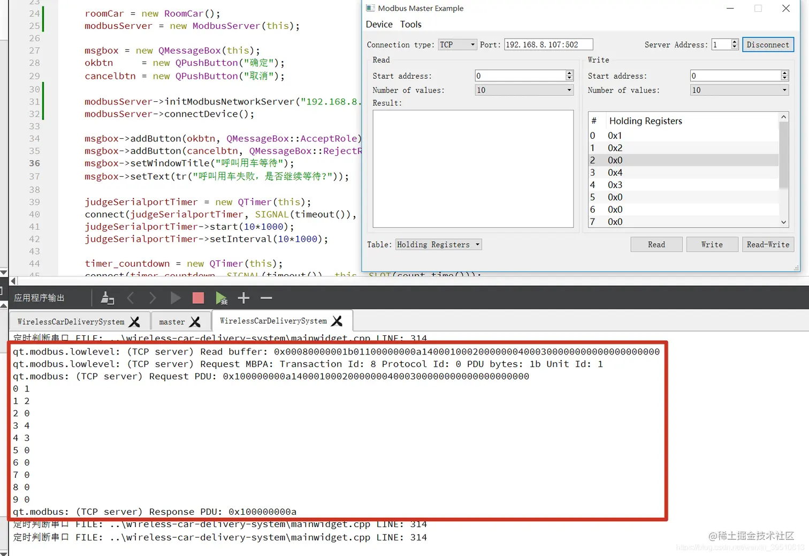Viewport: 809px width, 556px height.
Task: Go to previous output item arrow
Action: click(x=131, y=298)
